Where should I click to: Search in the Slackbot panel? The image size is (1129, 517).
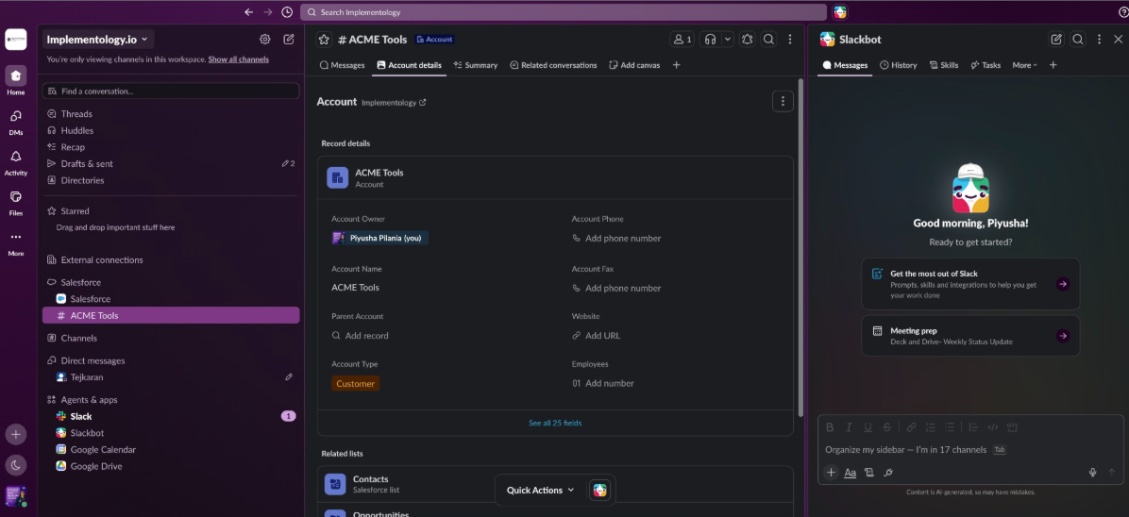click(1078, 40)
